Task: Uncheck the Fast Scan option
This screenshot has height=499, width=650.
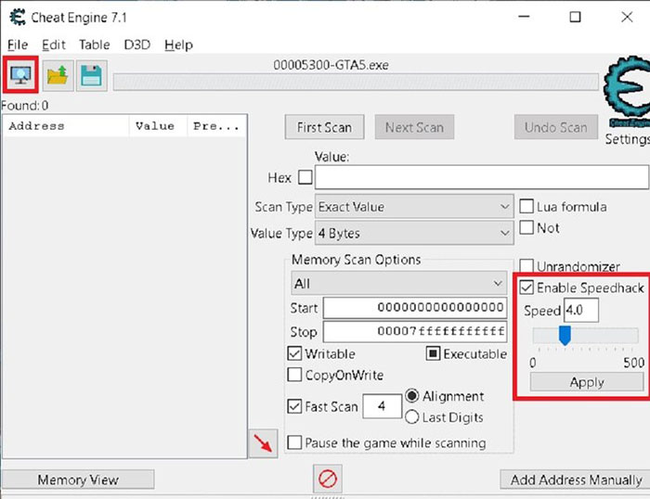Action: [x=294, y=406]
